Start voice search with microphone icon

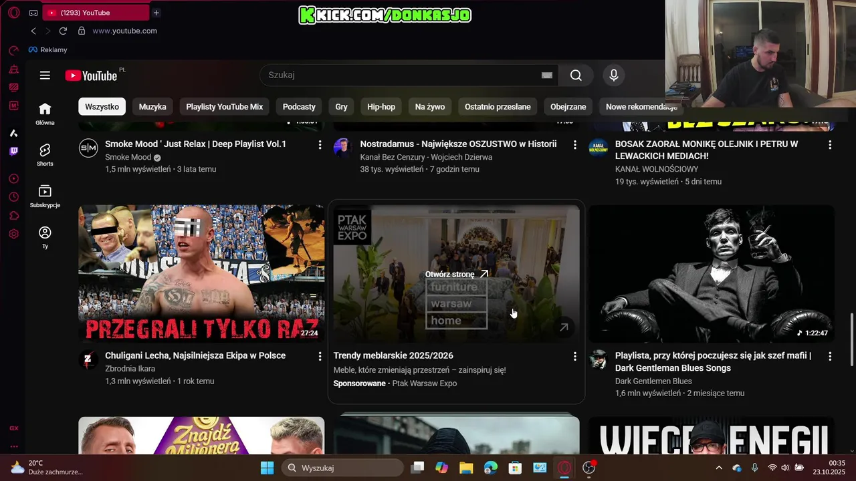(614, 75)
